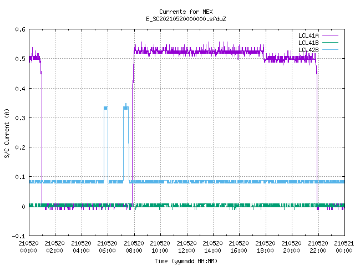Click the 20:00 x-axis tick label
Image resolution: width=355 pixels, height=266 pixels.
tap(291, 250)
